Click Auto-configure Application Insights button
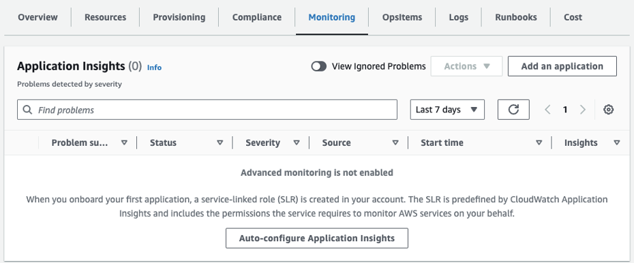 click(x=316, y=238)
